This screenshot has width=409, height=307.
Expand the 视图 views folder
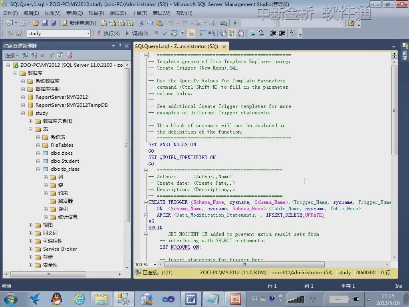(30, 225)
